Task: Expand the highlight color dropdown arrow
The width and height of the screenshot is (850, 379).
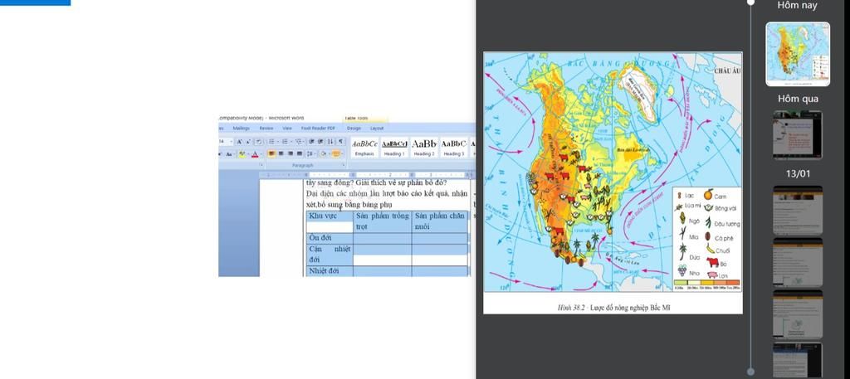Action: (248, 154)
